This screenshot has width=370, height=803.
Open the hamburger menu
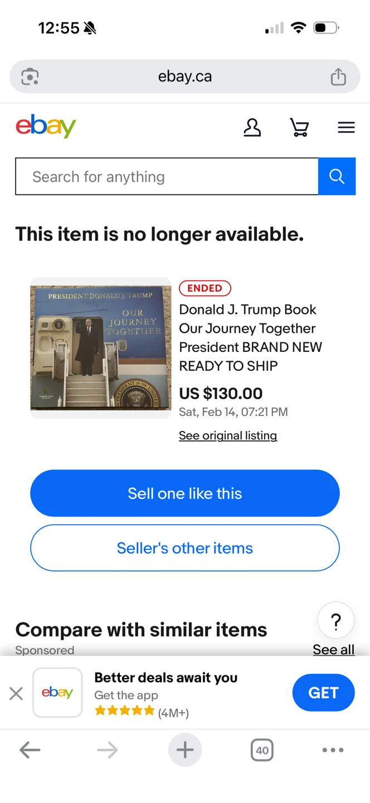346,128
